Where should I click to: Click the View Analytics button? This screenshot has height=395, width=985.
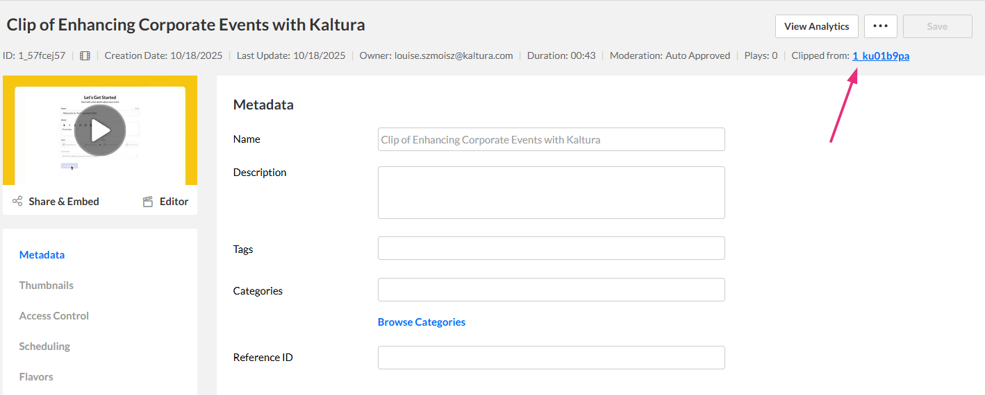[817, 26]
